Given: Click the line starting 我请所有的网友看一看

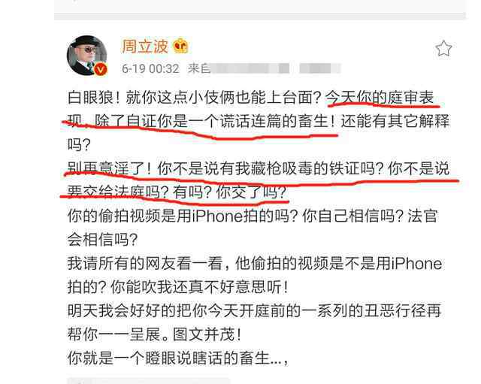Looking at the screenshot, I should point(255,264).
